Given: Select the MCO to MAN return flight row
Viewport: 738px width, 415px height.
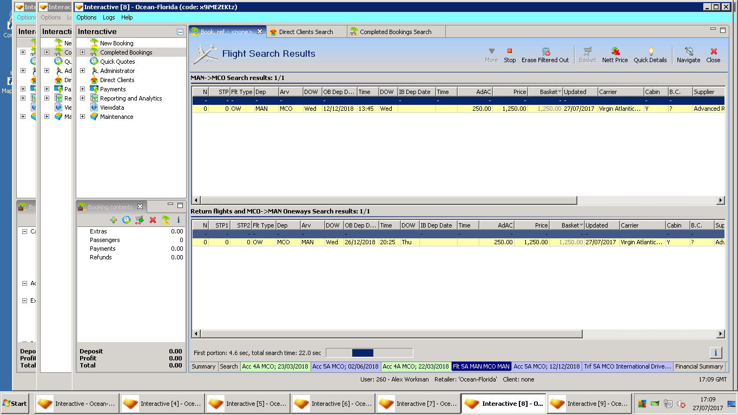Looking at the screenshot, I should [x=458, y=242].
